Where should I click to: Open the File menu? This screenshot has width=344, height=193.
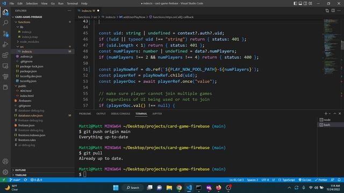pos(12,3)
